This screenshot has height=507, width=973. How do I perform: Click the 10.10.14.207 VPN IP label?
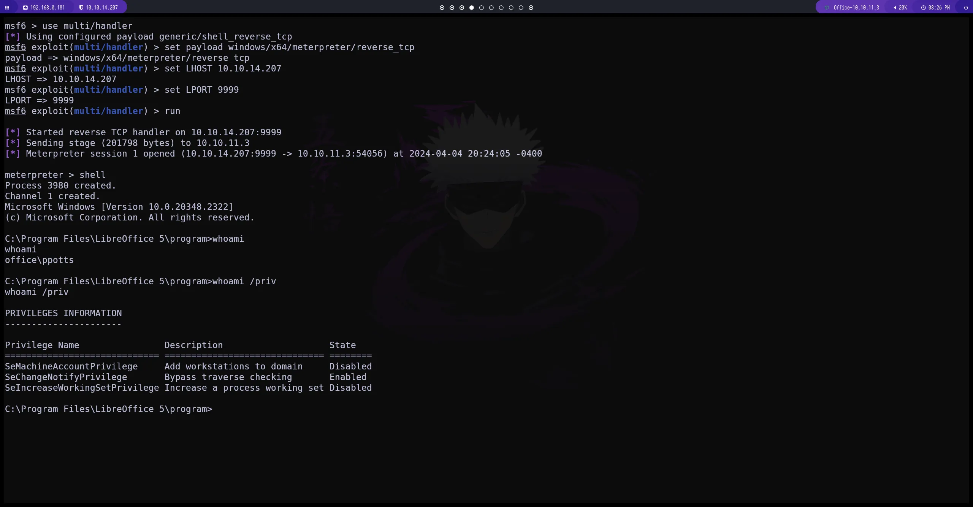101,8
